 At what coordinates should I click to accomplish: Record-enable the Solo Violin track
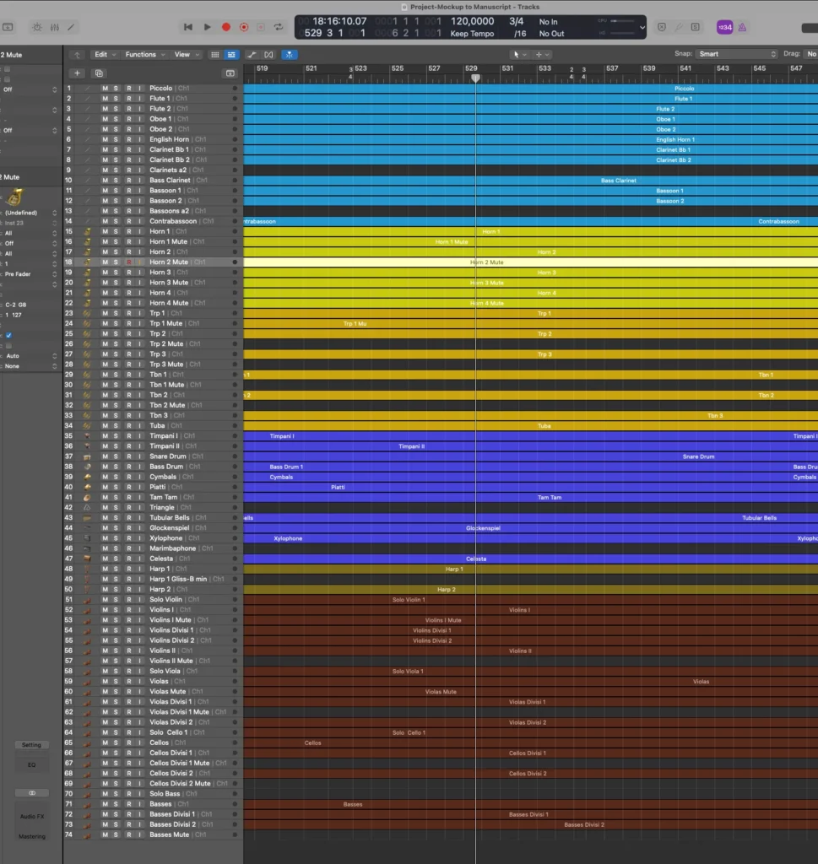point(129,600)
